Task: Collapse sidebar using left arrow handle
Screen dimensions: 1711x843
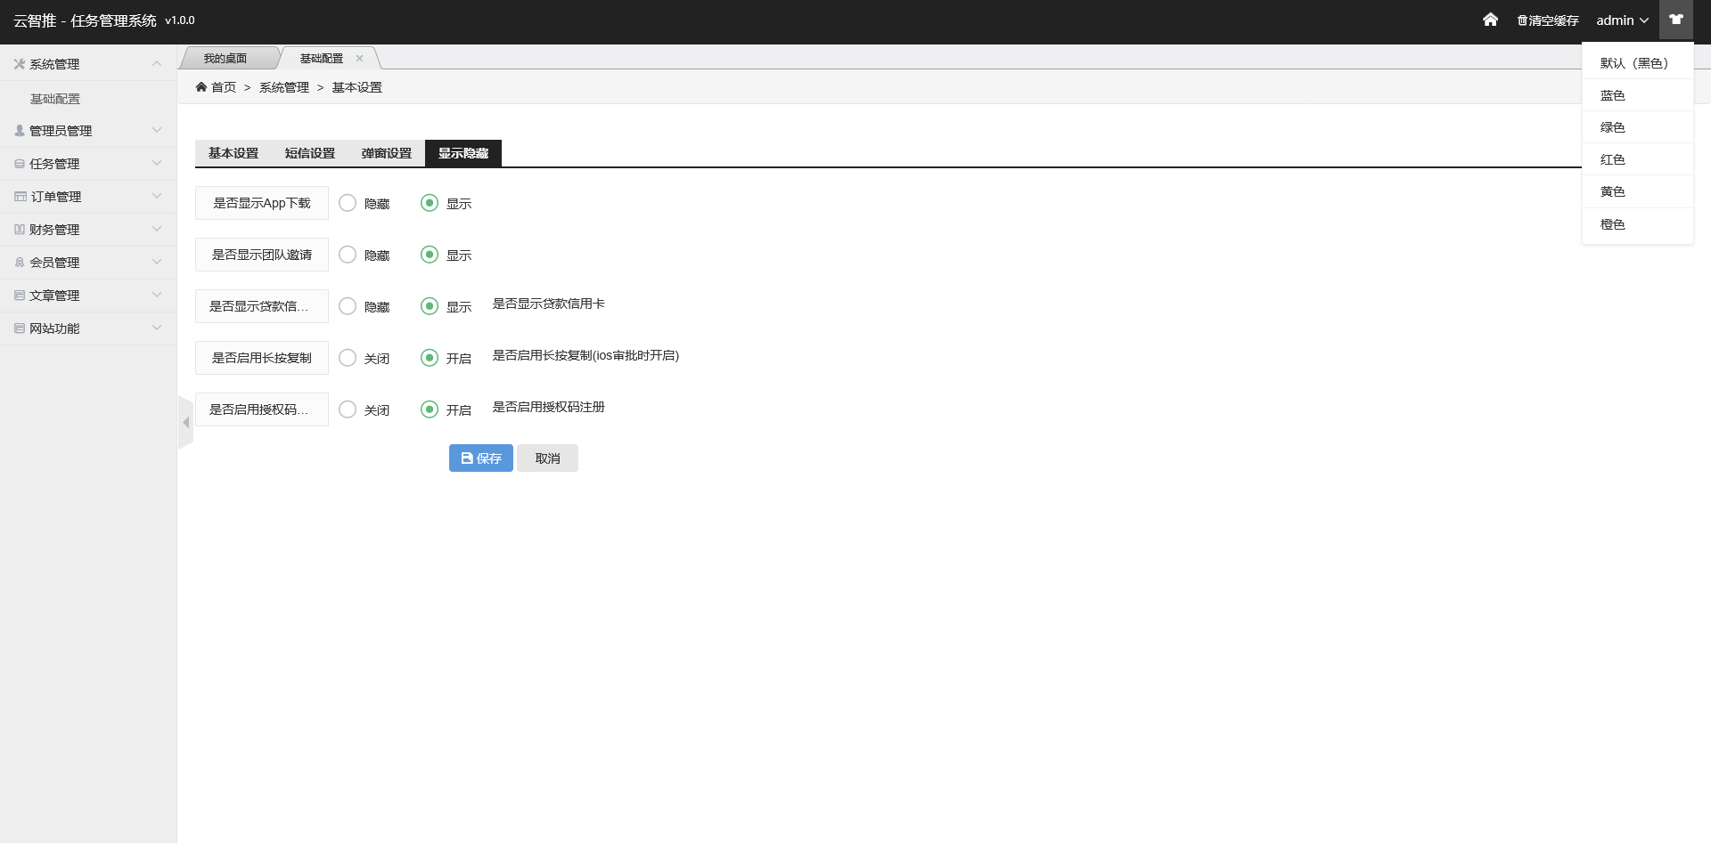Action: click(185, 422)
